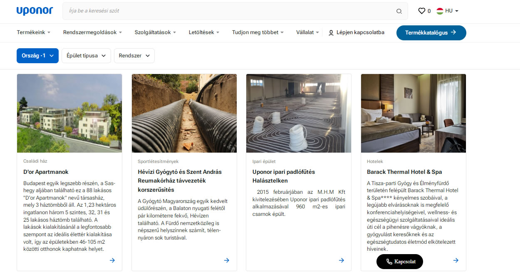Click arrow on Hévízi Gyógytó card
The height and width of the screenshot is (272, 520).
point(227,260)
